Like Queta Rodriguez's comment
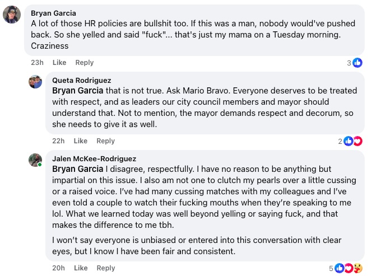The width and height of the screenshot is (372, 276). 81,141
